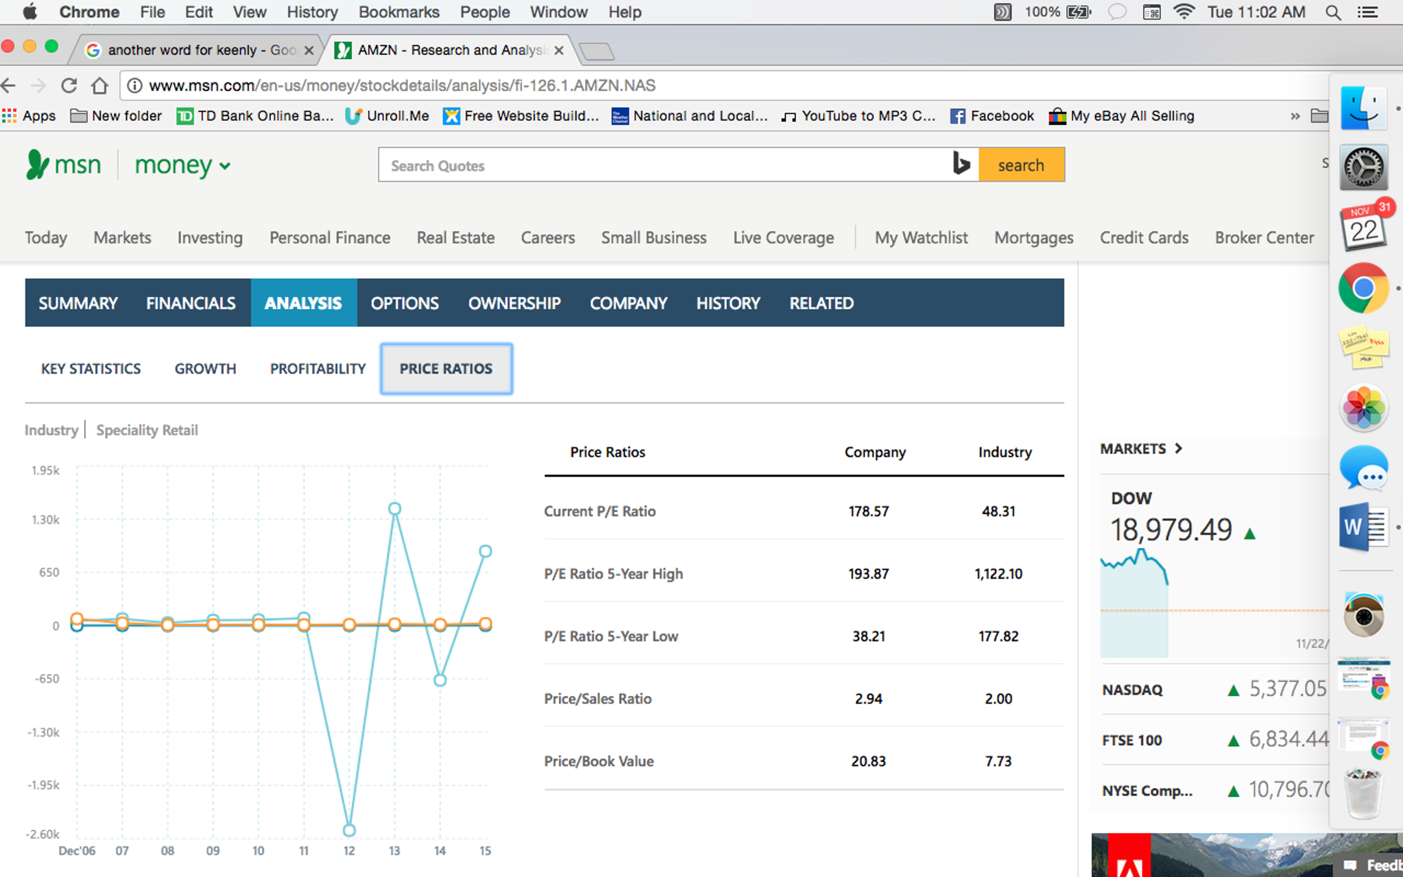Open Notification Center list icon
The width and height of the screenshot is (1403, 877).
click(x=1367, y=12)
